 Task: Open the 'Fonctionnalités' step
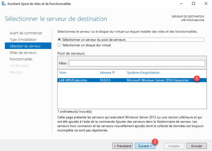click(x=21, y=59)
